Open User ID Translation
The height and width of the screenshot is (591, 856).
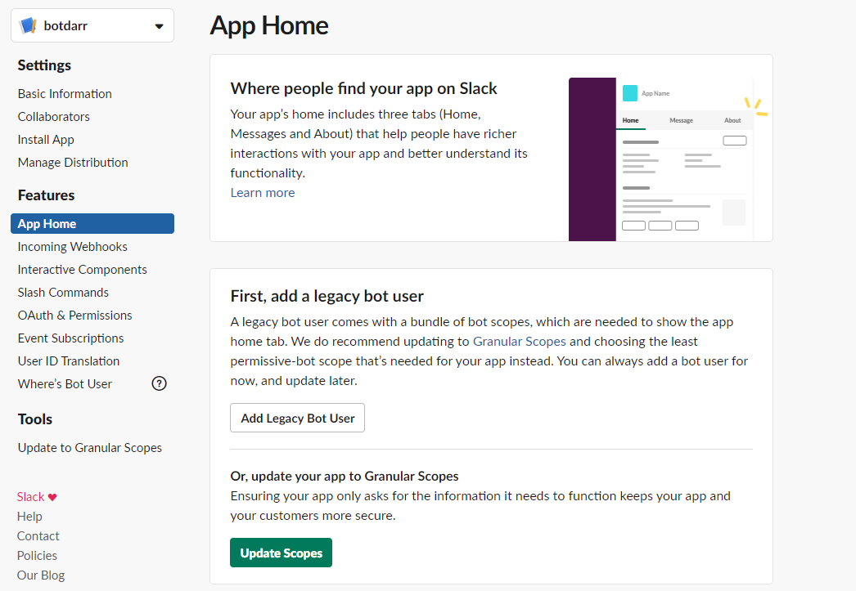pos(68,361)
